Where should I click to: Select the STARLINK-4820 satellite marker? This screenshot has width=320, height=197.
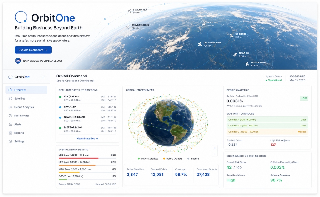(129, 12)
